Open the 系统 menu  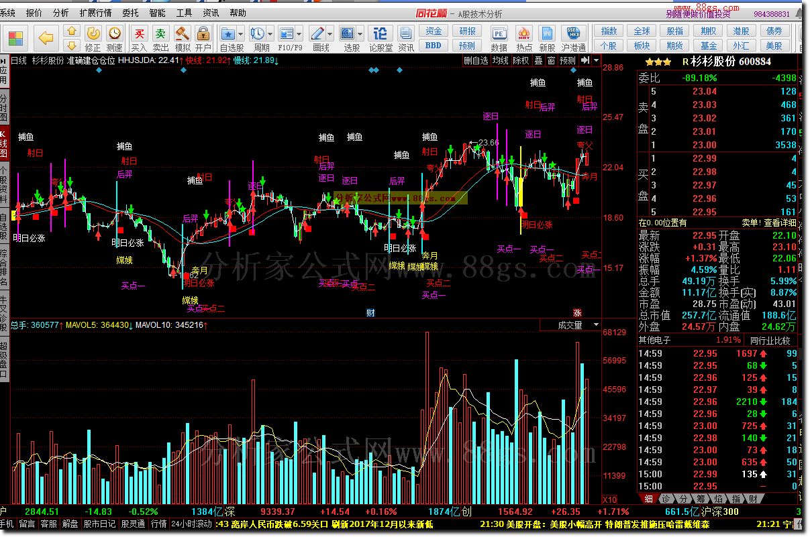point(8,13)
